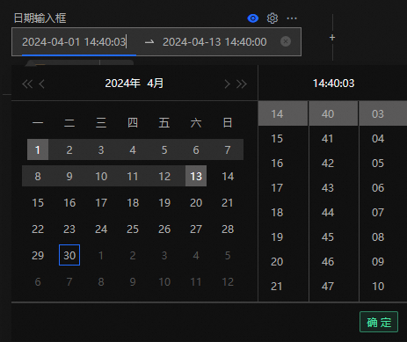This screenshot has width=407, height=342.
Task: Choose hour 18 in the hour column
Action: click(277, 213)
